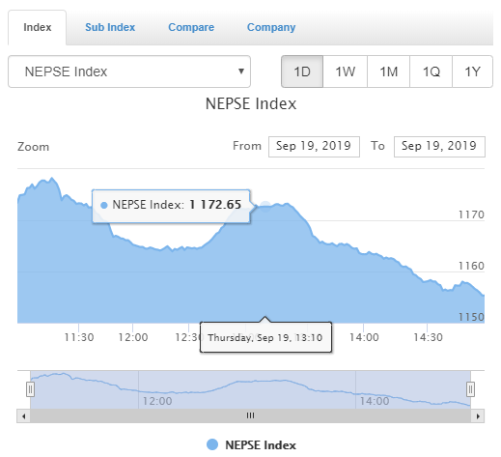Select the 1Y range button
This screenshot has width=501, height=457.
pyautogui.click(x=472, y=71)
